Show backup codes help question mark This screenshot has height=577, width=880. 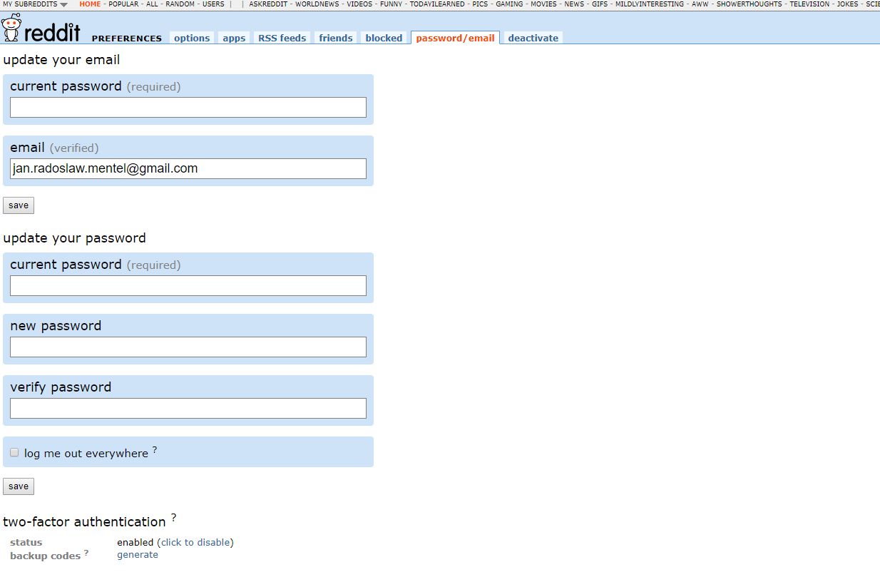86,552
